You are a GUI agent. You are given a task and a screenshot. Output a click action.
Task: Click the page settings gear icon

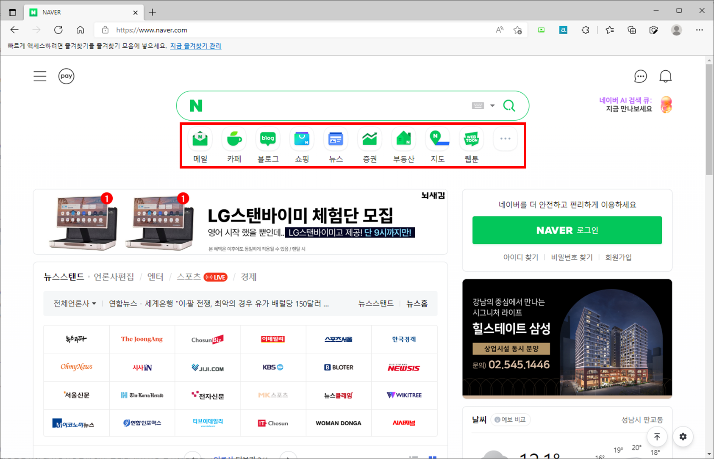tap(683, 437)
